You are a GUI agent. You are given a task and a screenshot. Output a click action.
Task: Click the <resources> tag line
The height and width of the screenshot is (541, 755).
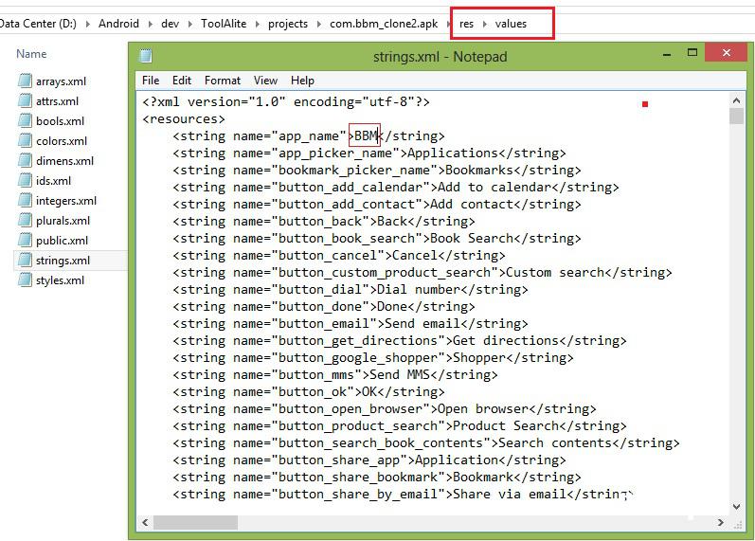[x=184, y=119]
